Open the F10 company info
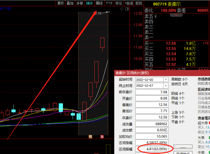The image size is (210, 154). coord(109,3)
